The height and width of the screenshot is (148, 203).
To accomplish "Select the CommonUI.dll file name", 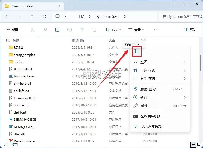I will [24, 98].
